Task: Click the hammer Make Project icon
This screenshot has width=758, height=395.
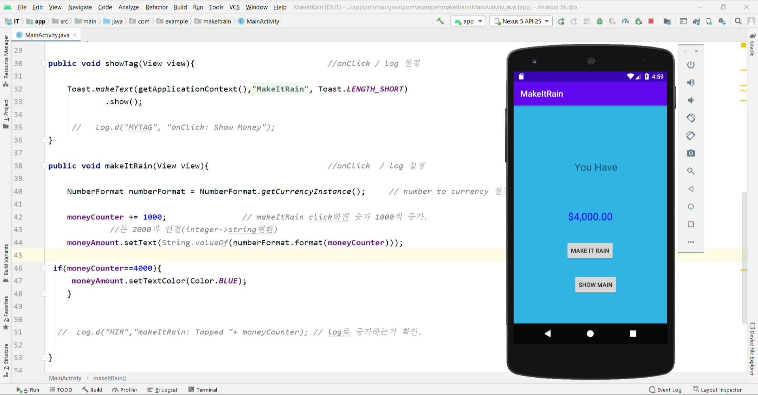Action: click(440, 21)
